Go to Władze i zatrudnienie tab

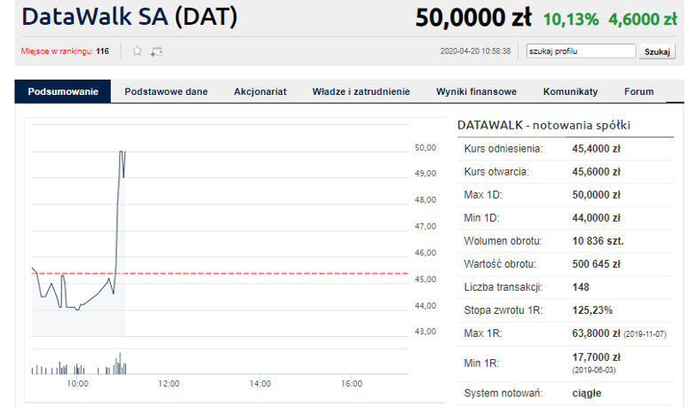click(361, 91)
